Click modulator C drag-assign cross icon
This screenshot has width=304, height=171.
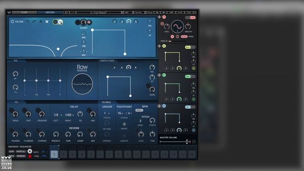(160, 75)
